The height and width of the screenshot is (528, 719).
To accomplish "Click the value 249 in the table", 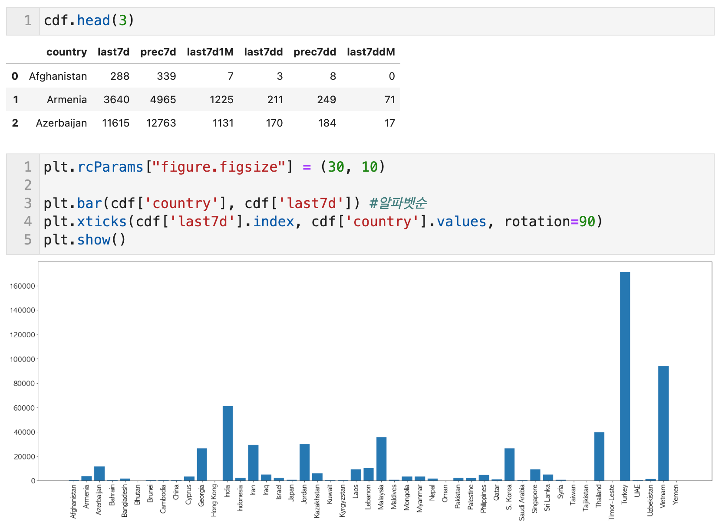I will pyautogui.click(x=327, y=100).
